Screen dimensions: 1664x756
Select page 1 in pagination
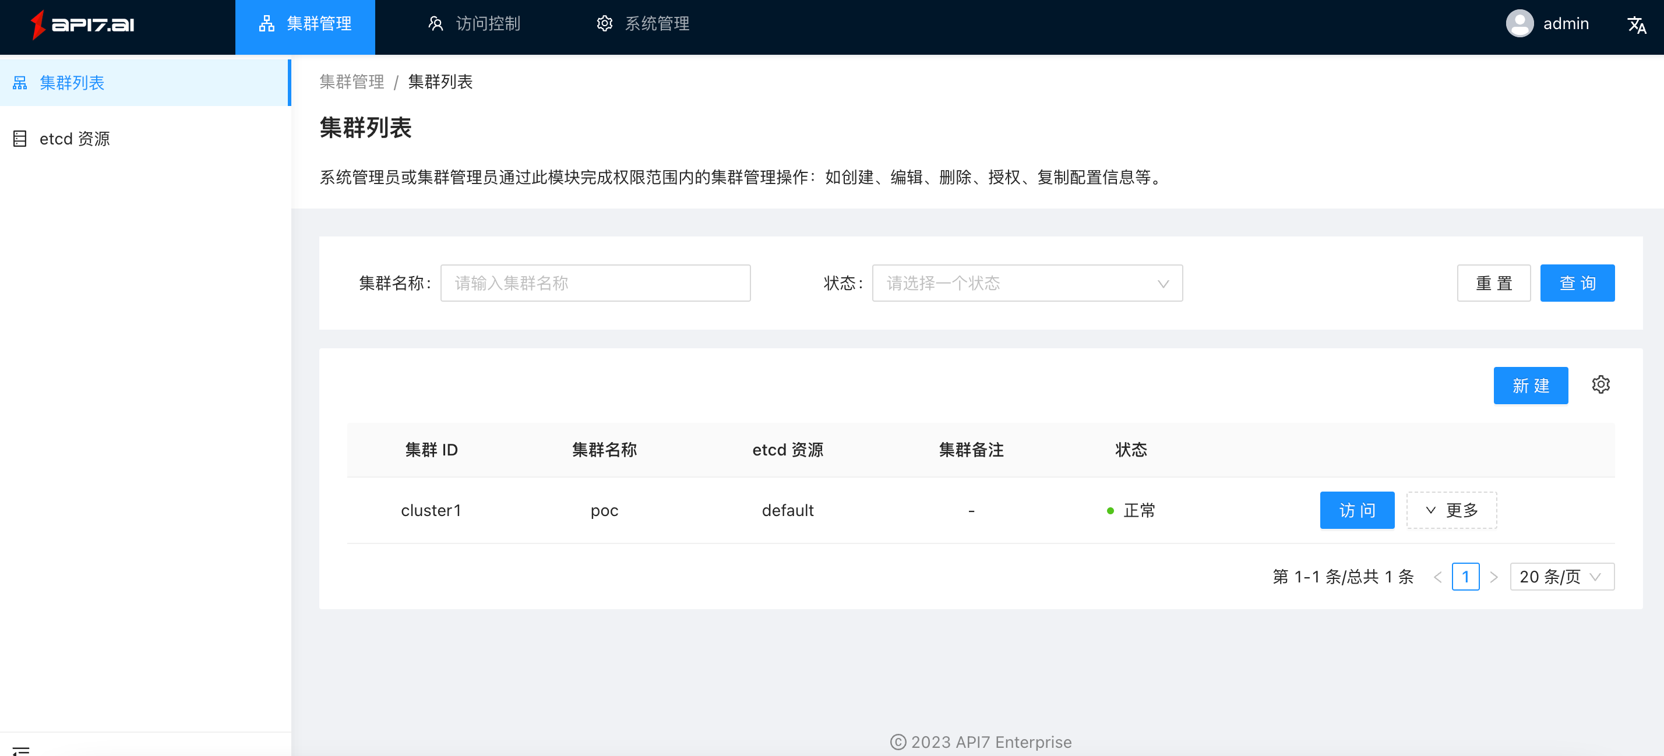pyautogui.click(x=1465, y=577)
